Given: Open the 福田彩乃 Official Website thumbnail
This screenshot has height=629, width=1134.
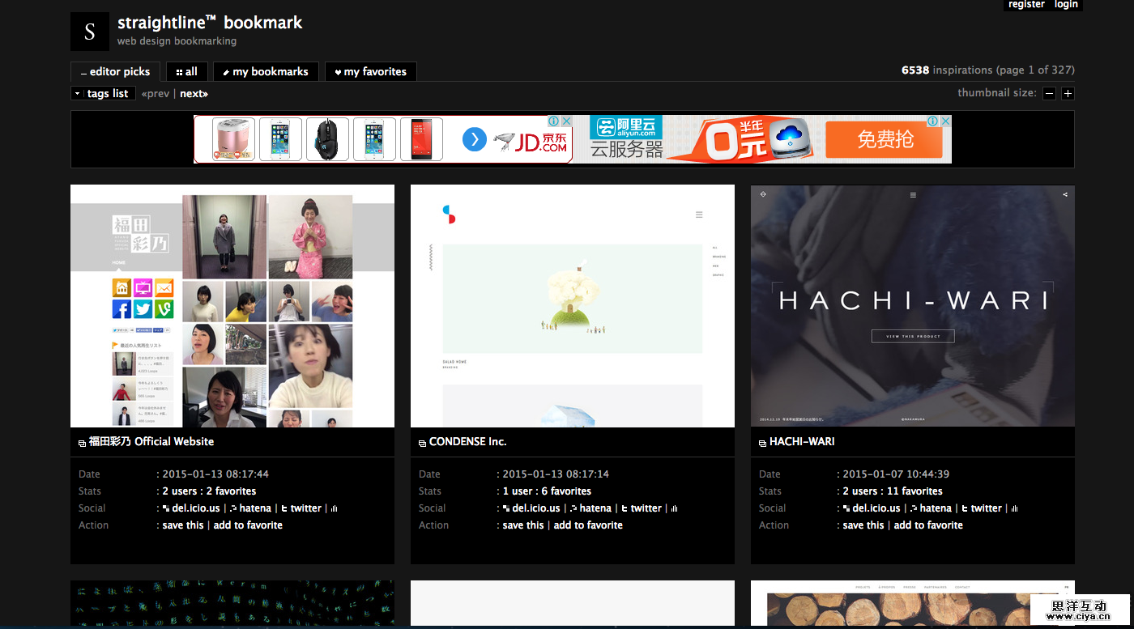Looking at the screenshot, I should [232, 306].
